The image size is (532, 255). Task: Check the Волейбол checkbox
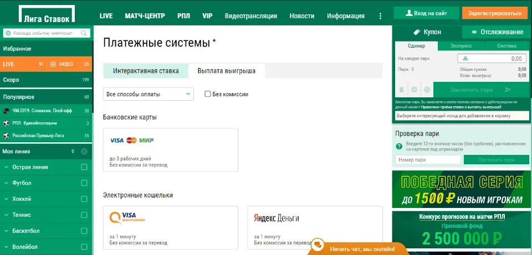pyautogui.click(x=84, y=247)
